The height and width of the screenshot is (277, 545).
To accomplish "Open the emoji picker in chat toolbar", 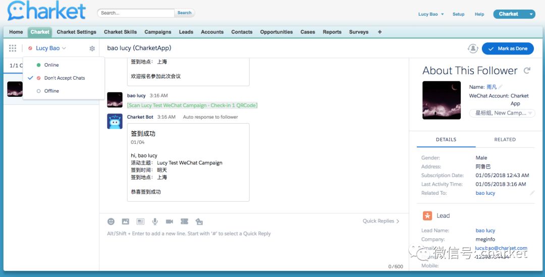I will (x=111, y=221).
